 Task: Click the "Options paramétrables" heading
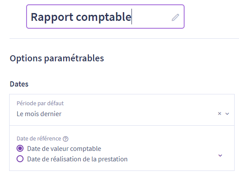57,58
